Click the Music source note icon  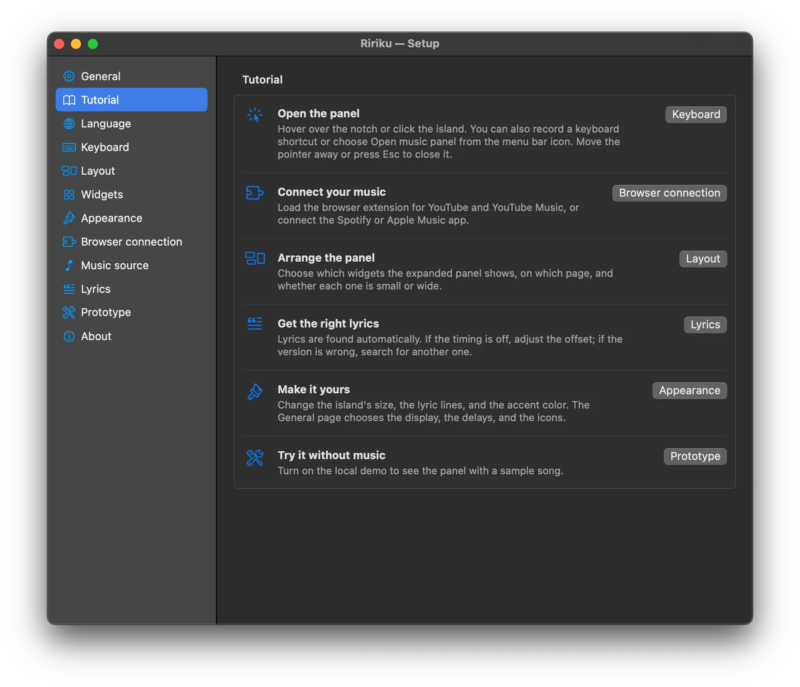click(69, 265)
